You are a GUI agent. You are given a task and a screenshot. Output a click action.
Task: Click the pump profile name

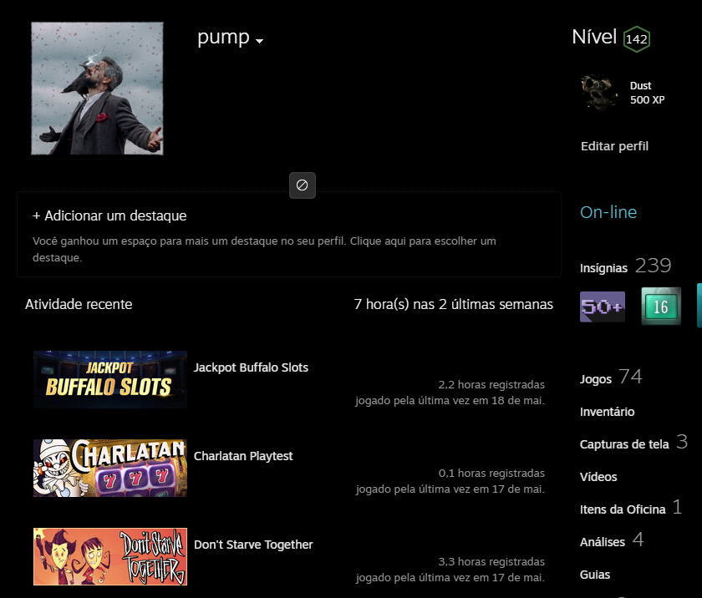(x=223, y=37)
